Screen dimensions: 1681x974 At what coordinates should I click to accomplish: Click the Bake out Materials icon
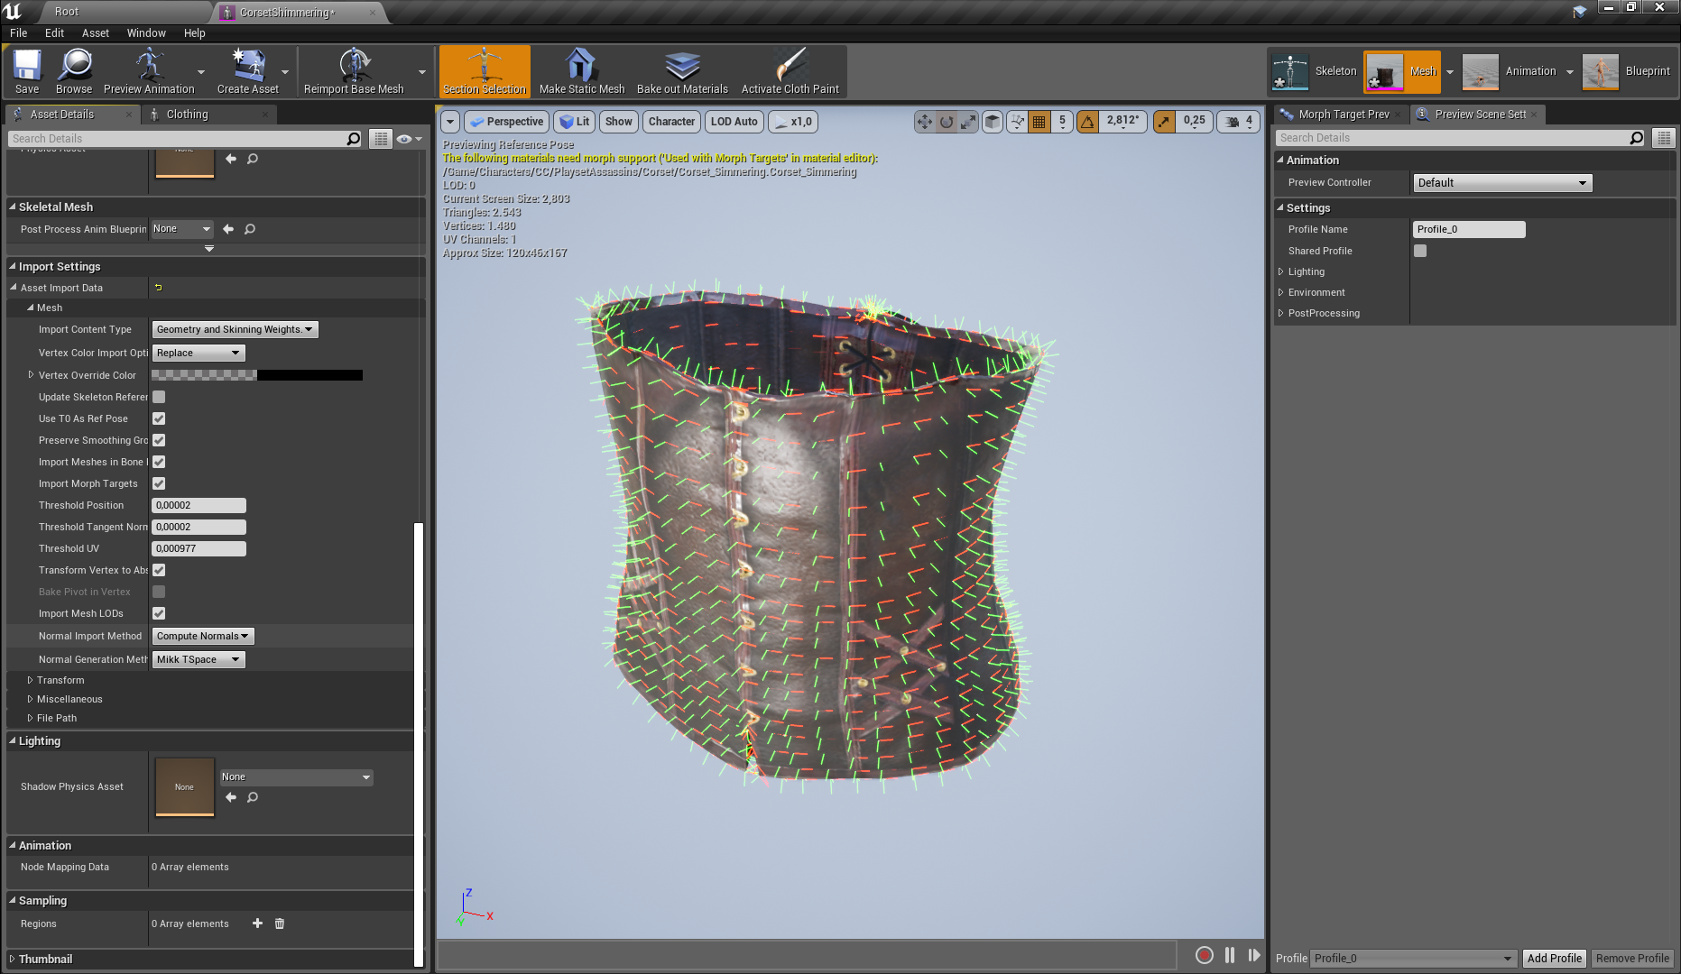(x=682, y=71)
